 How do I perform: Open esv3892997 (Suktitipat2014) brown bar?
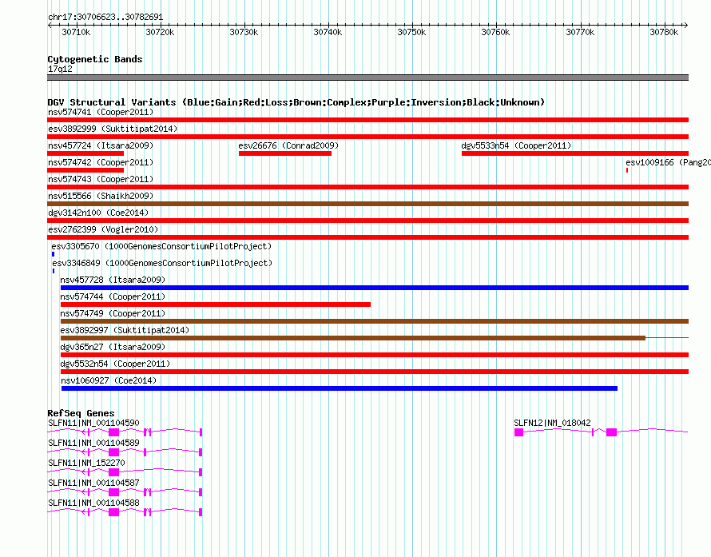(353, 338)
